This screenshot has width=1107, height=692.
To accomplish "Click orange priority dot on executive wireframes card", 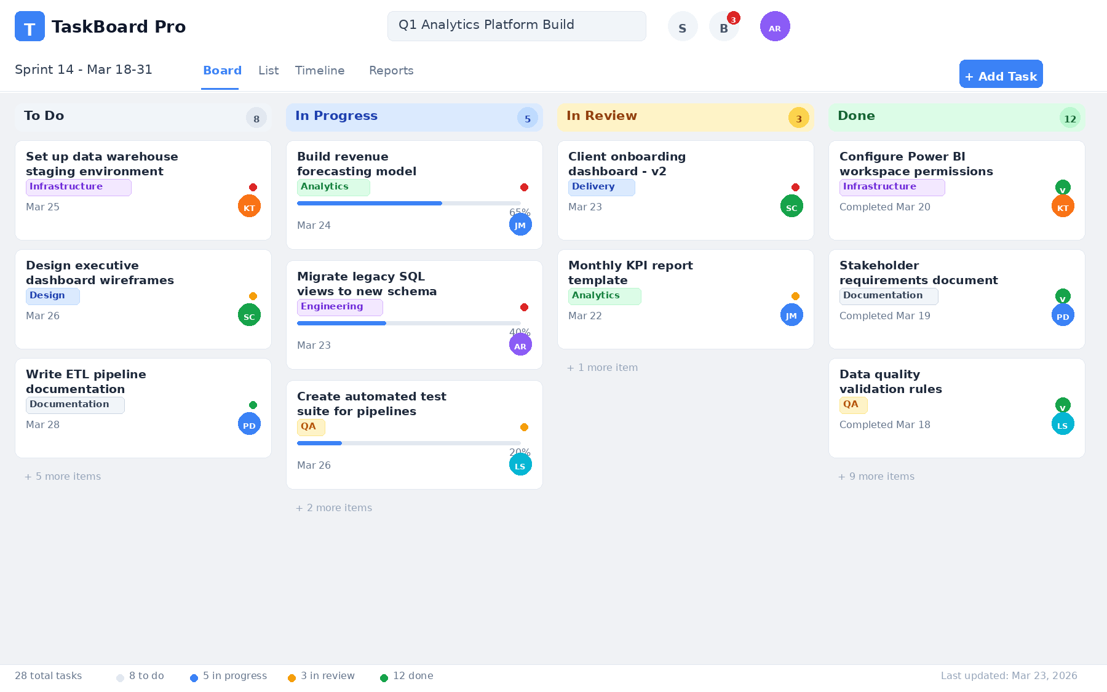I will tap(253, 296).
